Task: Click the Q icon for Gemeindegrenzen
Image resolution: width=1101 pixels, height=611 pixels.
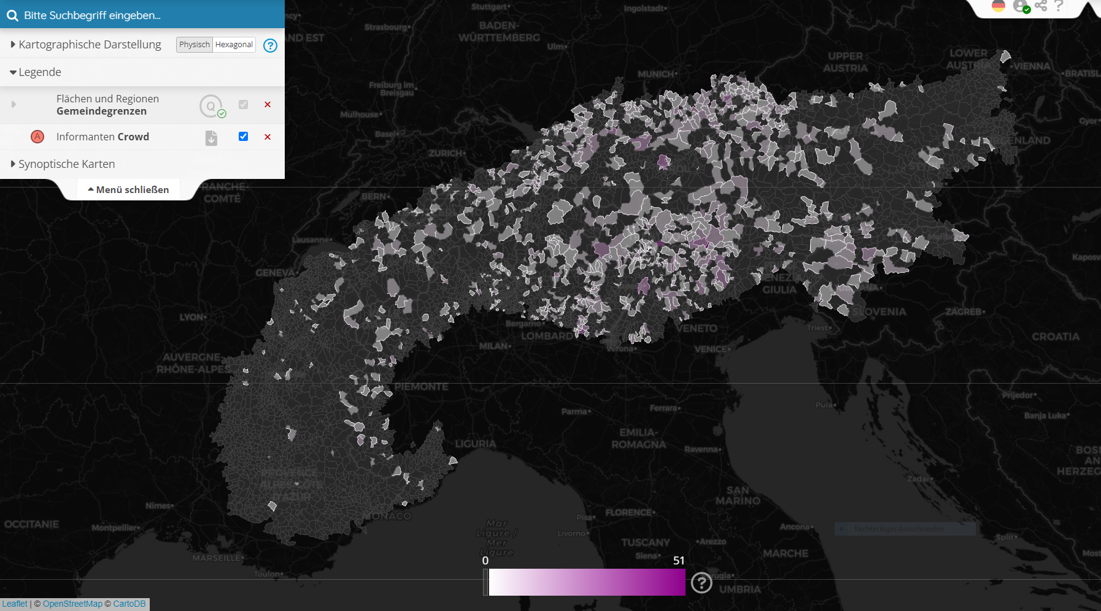Action: [x=211, y=106]
